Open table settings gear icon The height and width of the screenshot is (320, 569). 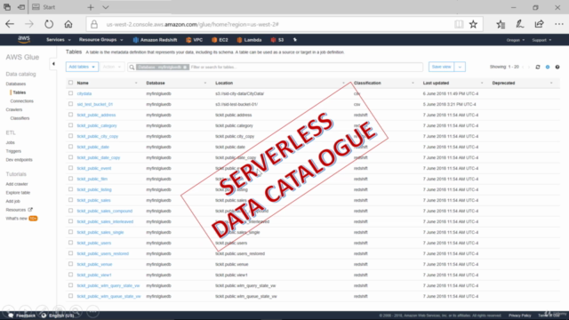point(548,68)
